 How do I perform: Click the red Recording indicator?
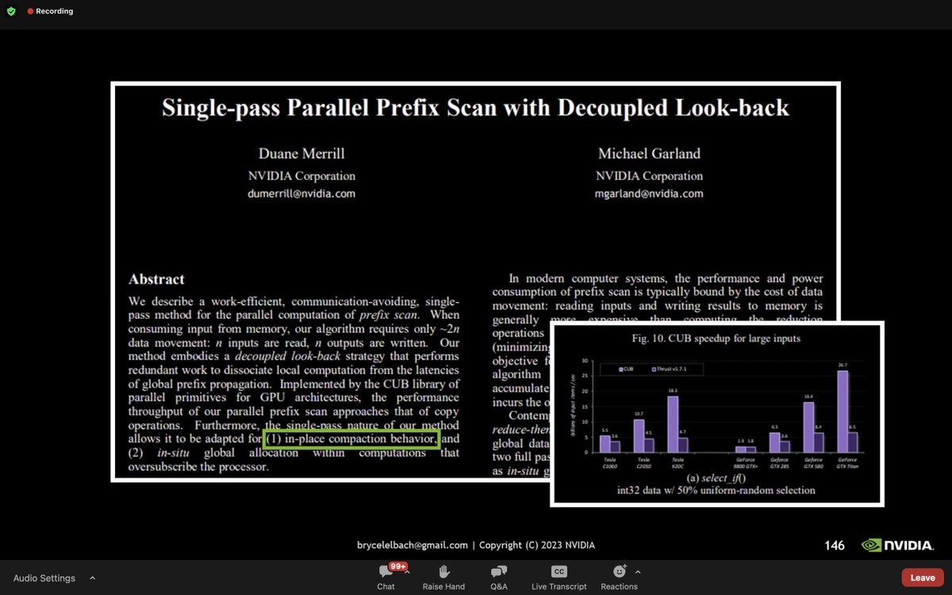coord(50,11)
